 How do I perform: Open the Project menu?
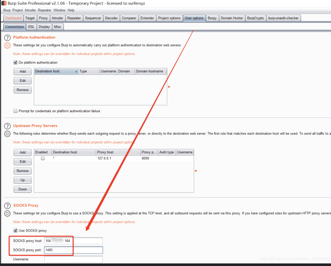pyautogui.click(x=17, y=10)
